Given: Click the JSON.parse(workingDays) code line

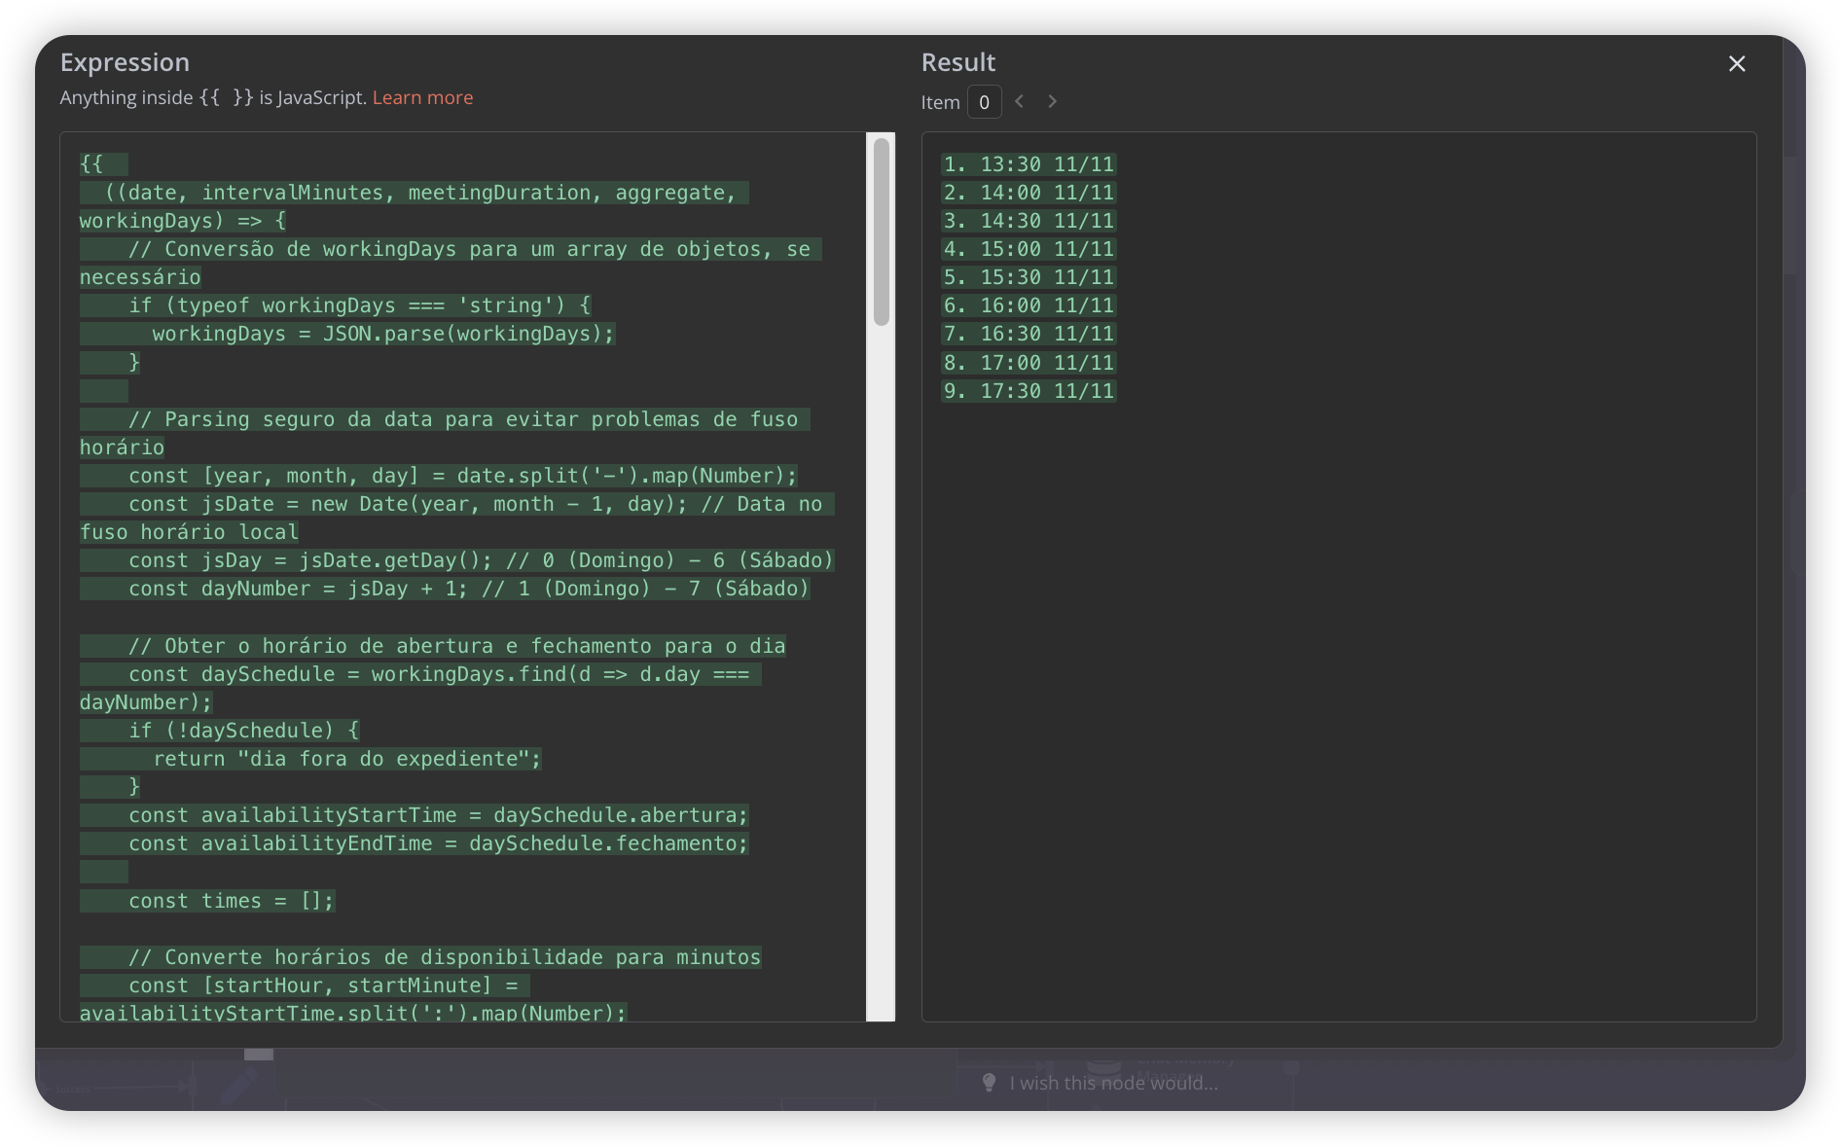Looking at the screenshot, I should pos(382,334).
